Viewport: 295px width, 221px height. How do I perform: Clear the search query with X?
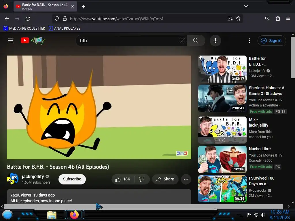coord(182,41)
